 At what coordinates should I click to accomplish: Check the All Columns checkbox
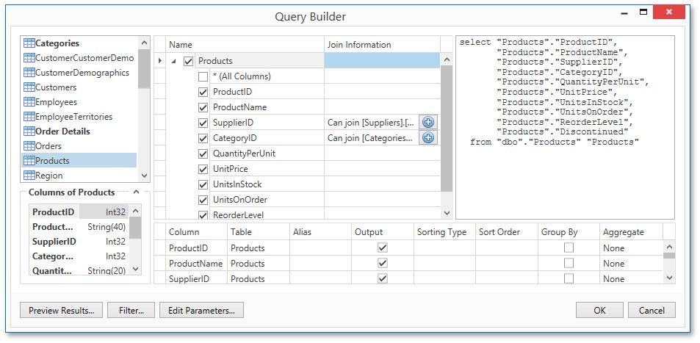203,76
